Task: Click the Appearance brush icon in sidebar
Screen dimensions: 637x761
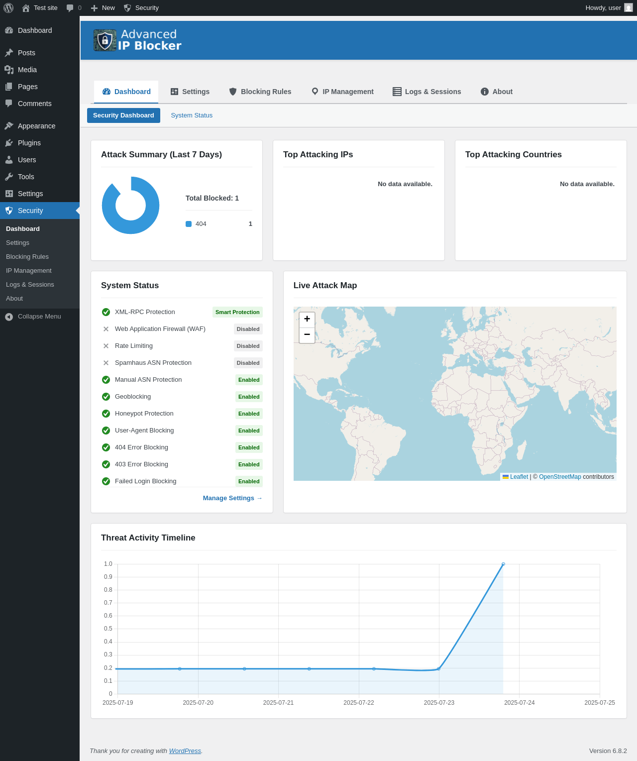Action: click(9, 126)
